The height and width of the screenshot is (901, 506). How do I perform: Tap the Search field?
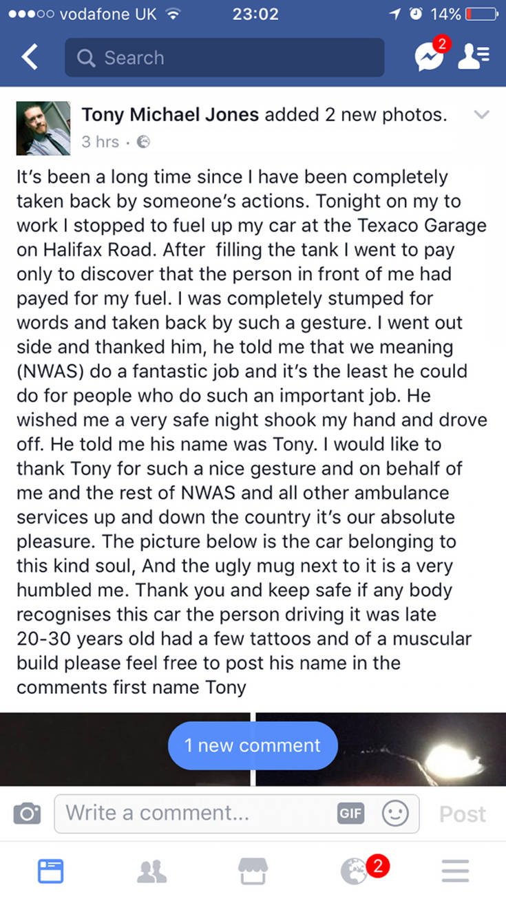224,58
